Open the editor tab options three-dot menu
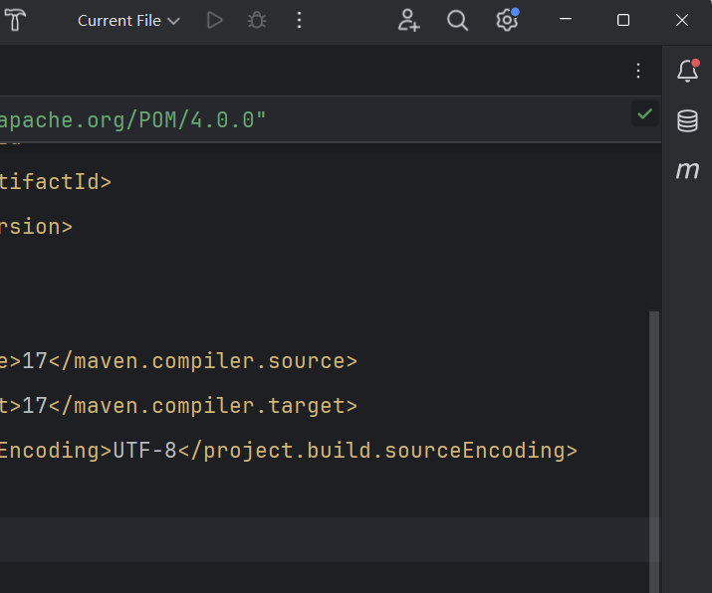Viewport: 712px width, 593px height. point(638,70)
